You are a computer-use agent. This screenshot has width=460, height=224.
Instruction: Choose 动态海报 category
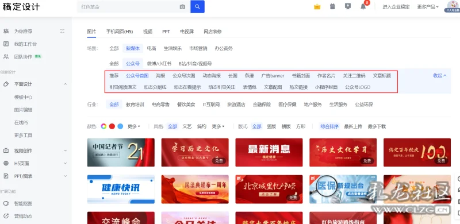coord(212,76)
